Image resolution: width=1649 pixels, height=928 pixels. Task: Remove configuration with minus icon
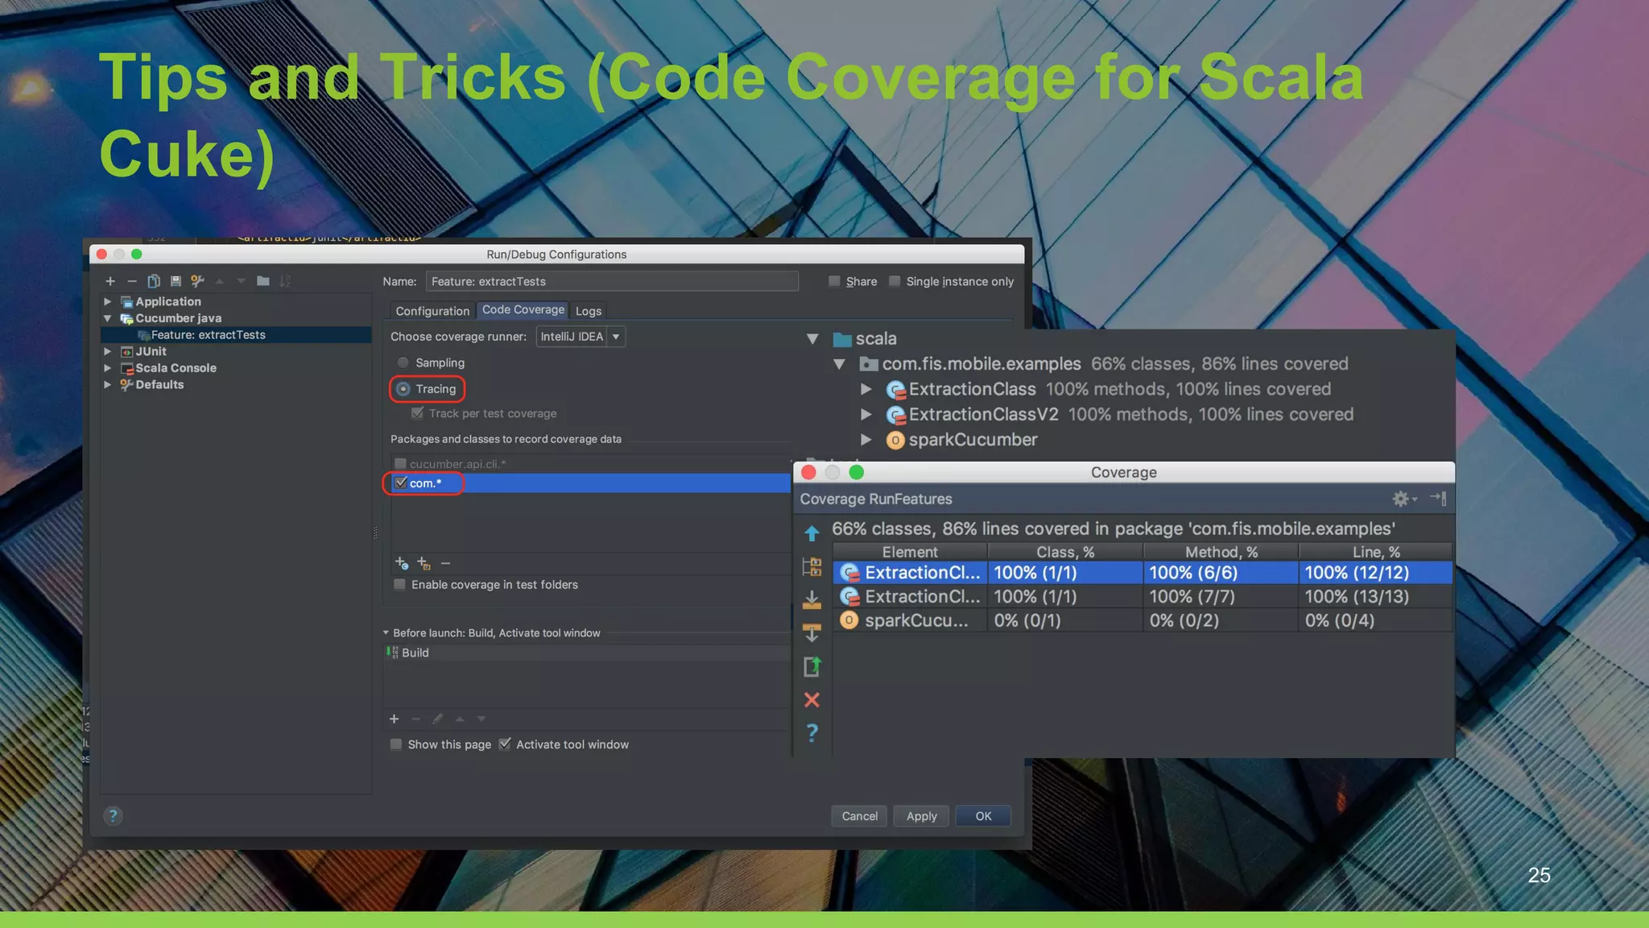[x=132, y=281]
